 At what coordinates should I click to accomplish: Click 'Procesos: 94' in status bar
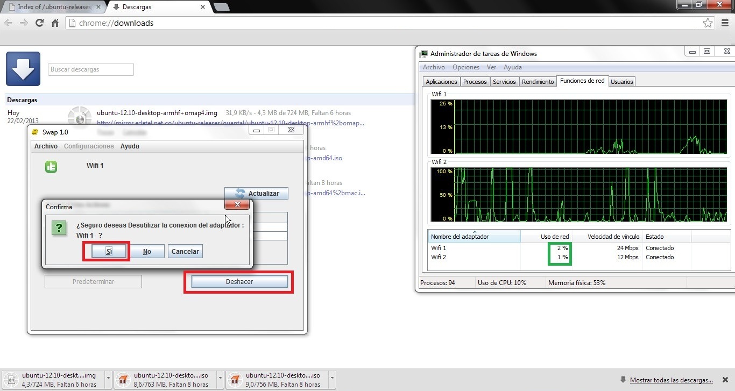click(x=437, y=283)
